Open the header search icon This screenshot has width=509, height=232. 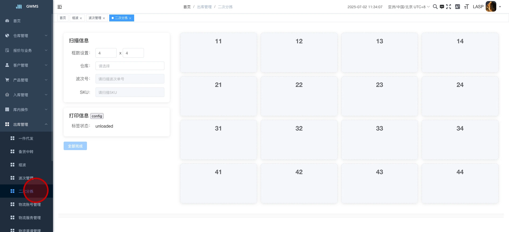(x=435, y=7)
